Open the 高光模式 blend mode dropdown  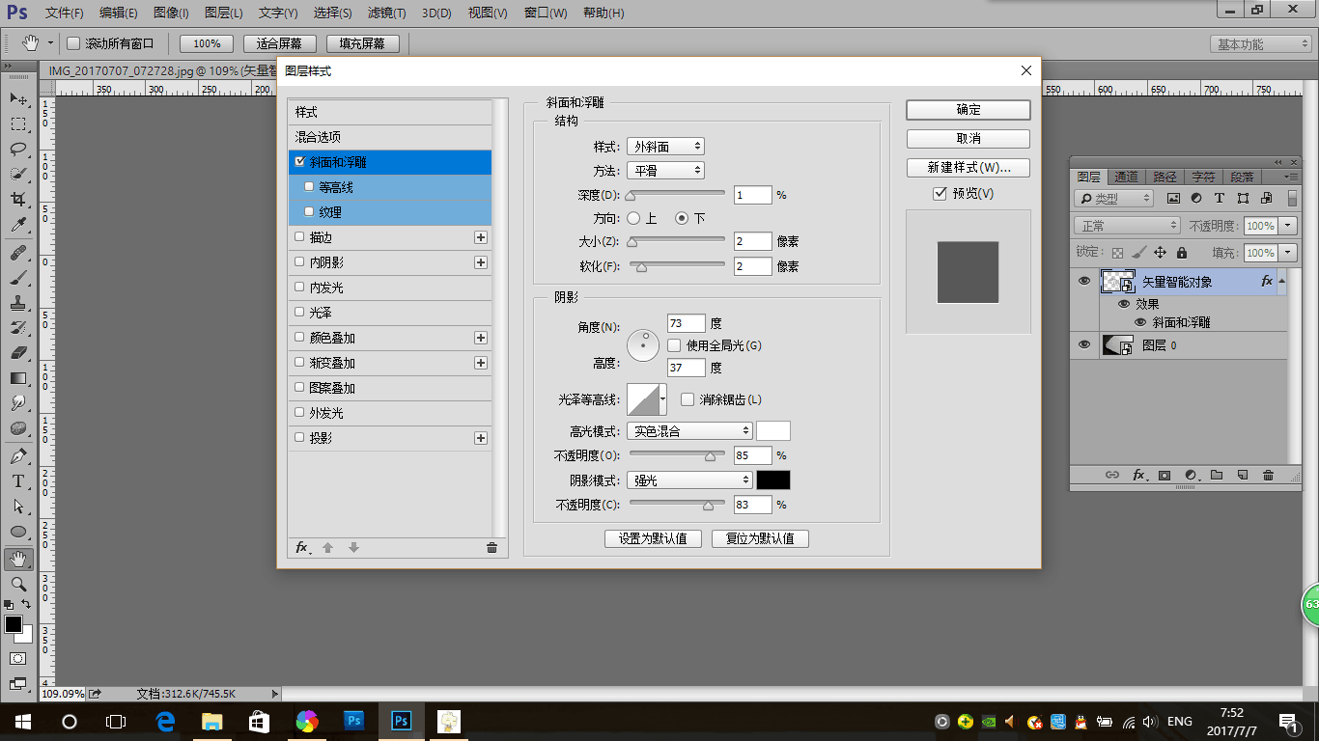(689, 431)
